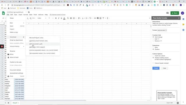Open the Sheet1 tab dropdown
The height and width of the screenshot is (105, 186).
(x=19, y=103)
